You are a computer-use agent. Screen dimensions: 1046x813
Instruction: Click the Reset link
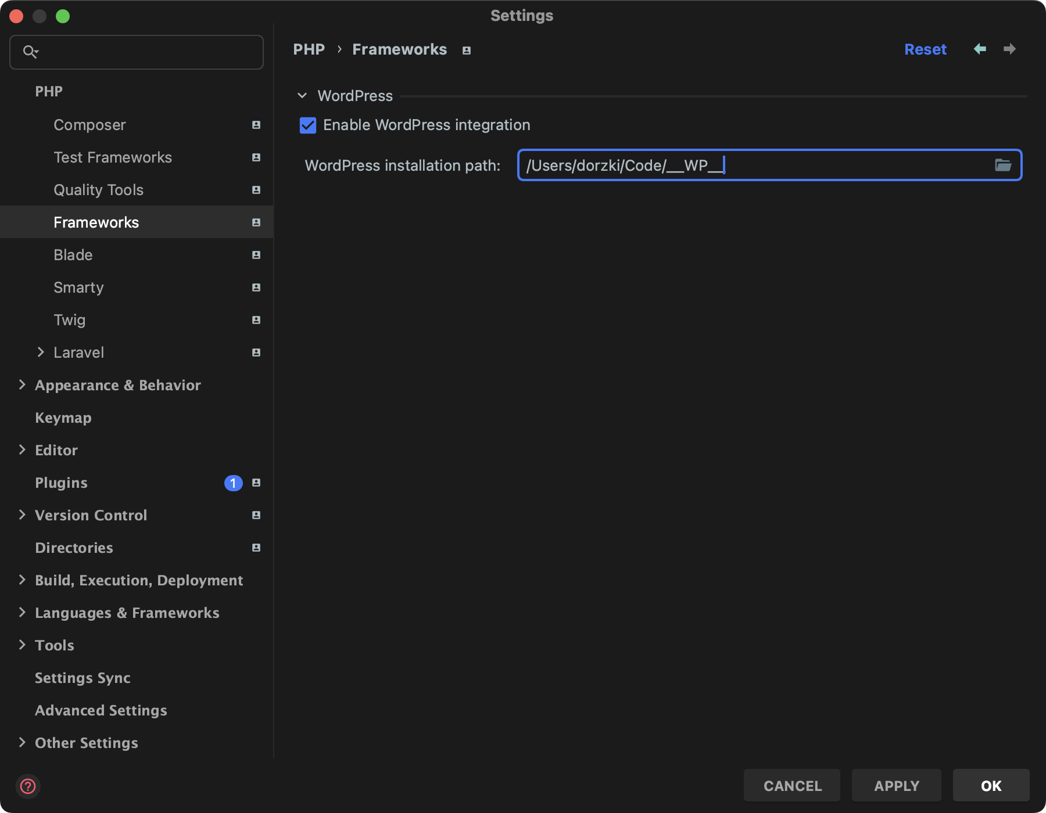(925, 49)
